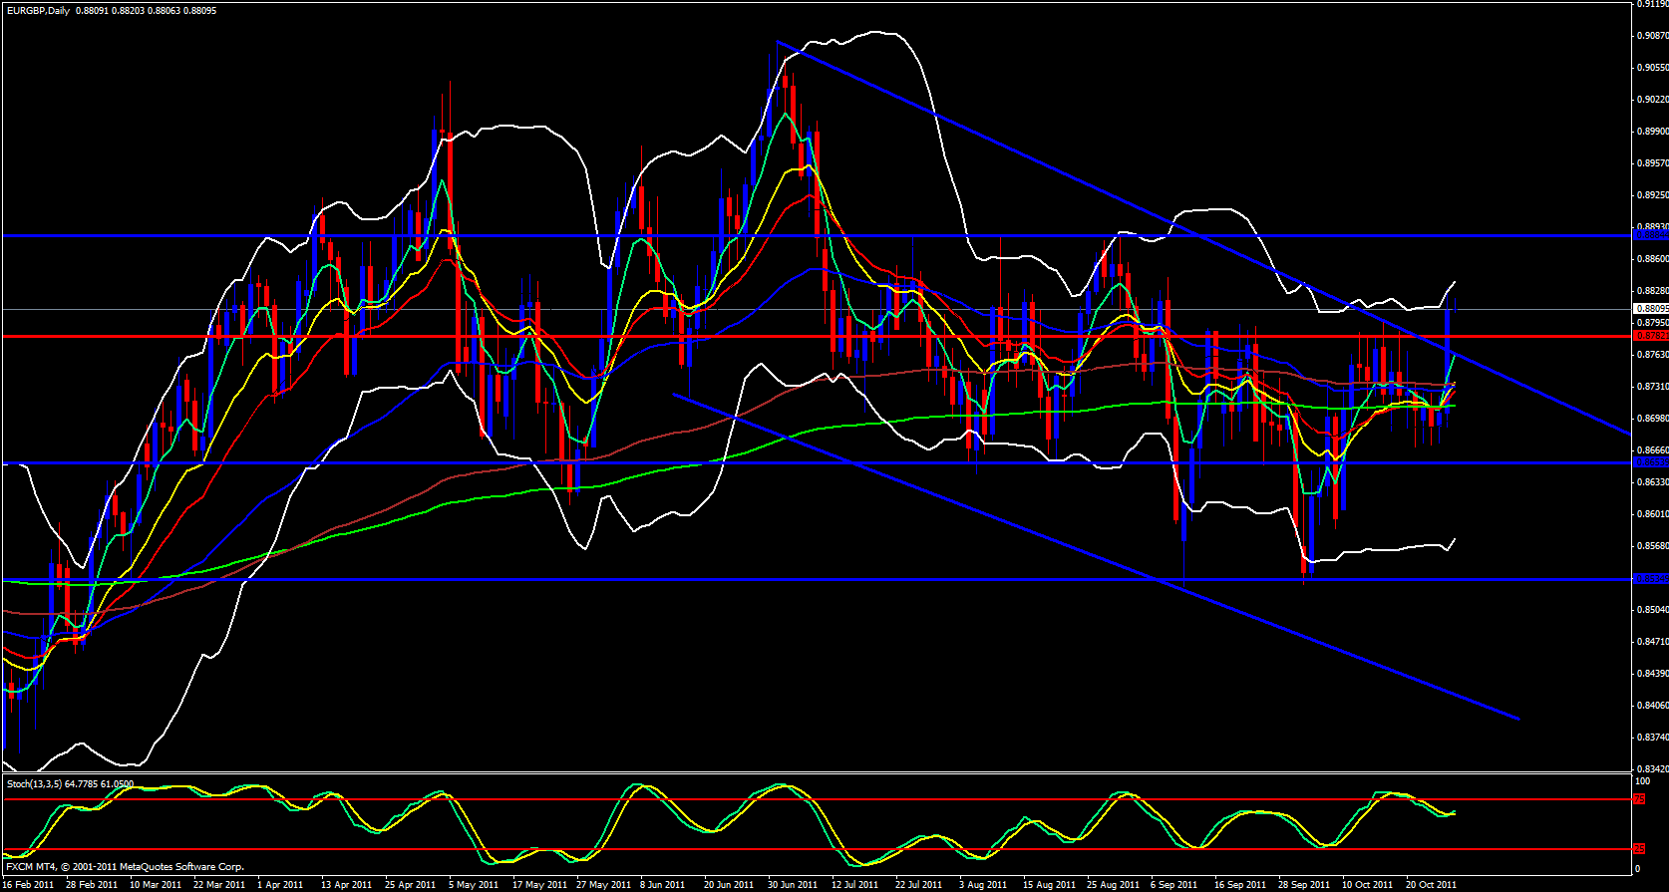Click the 0.89900 price scale label
The width and height of the screenshot is (1669, 892).
click(1652, 132)
